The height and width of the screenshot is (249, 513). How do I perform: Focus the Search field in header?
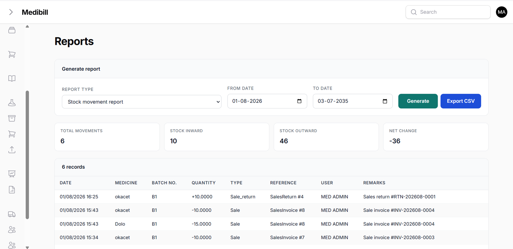coord(448,12)
